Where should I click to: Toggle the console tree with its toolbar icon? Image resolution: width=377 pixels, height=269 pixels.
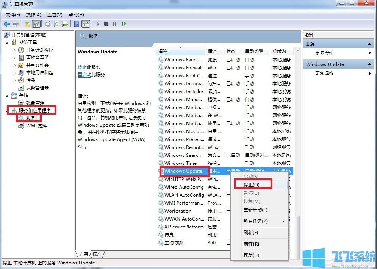tap(36, 24)
